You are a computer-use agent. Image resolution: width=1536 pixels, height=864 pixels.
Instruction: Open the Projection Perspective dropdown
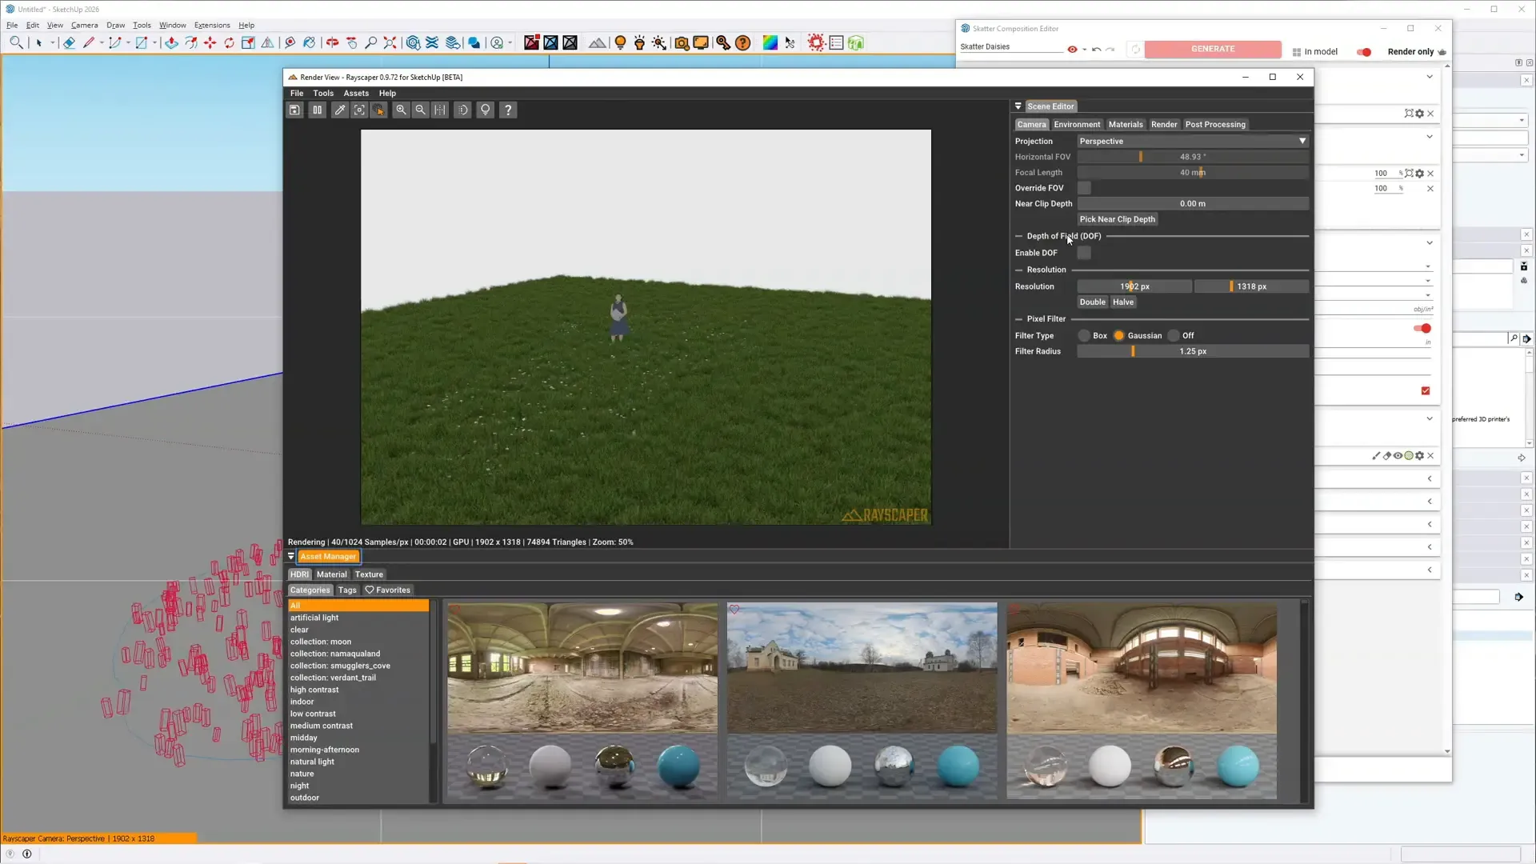click(1193, 142)
